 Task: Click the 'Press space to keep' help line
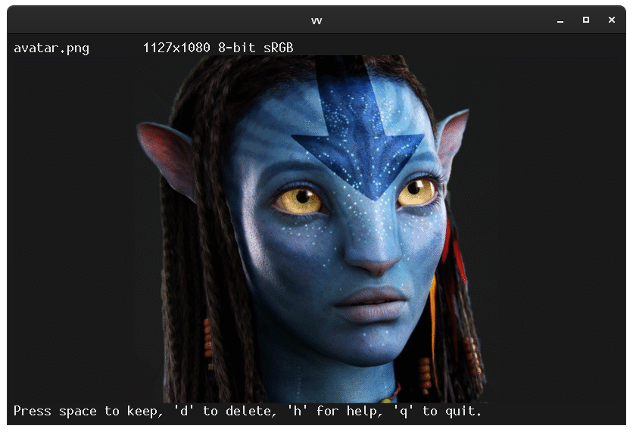click(x=248, y=411)
